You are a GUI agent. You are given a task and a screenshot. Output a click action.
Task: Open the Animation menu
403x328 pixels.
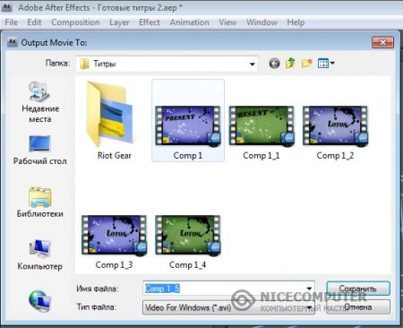[x=189, y=22]
